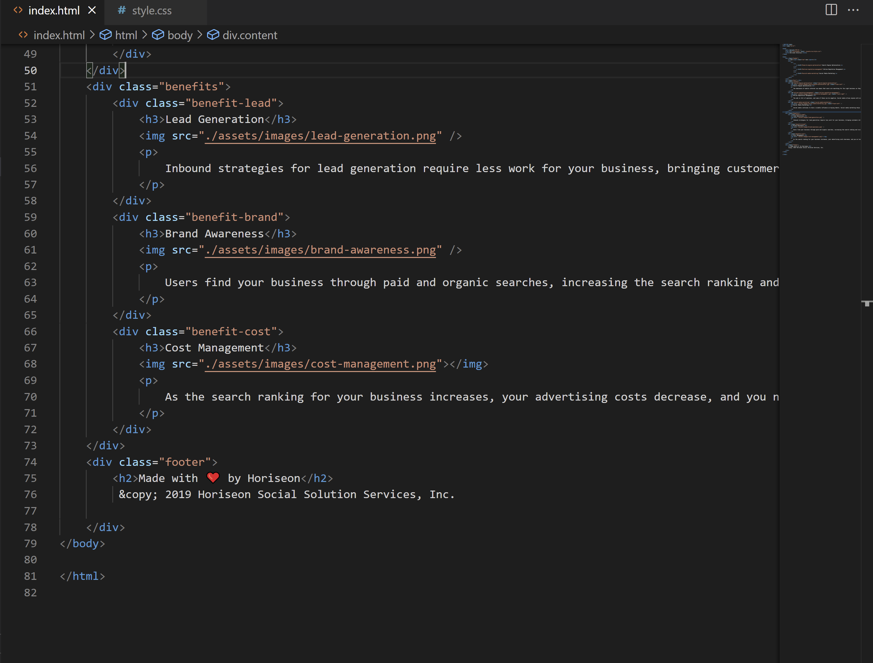Viewport: 873px width, 663px height.
Task: Click the split editor icon
Action: (x=831, y=10)
